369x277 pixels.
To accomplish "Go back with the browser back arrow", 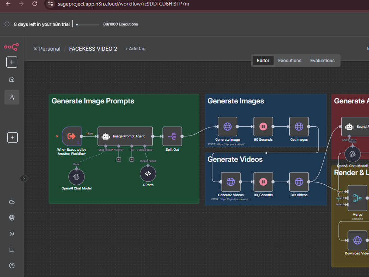I will tap(8, 4).
